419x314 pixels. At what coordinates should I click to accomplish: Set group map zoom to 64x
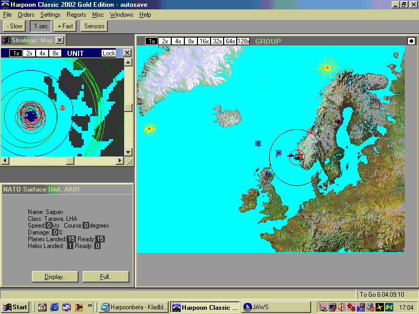[x=230, y=41]
